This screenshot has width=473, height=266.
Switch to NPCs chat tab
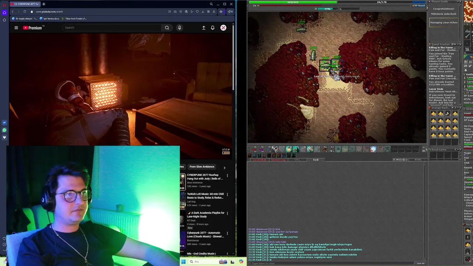(297, 160)
